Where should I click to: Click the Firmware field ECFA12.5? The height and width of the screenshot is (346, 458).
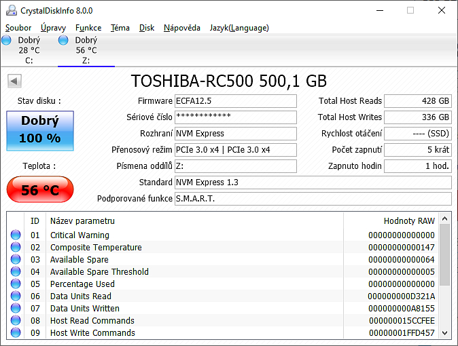[236, 101]
